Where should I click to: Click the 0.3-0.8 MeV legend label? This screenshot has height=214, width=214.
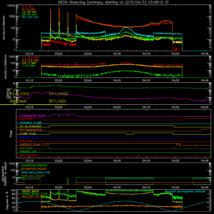tap(30, 60)
